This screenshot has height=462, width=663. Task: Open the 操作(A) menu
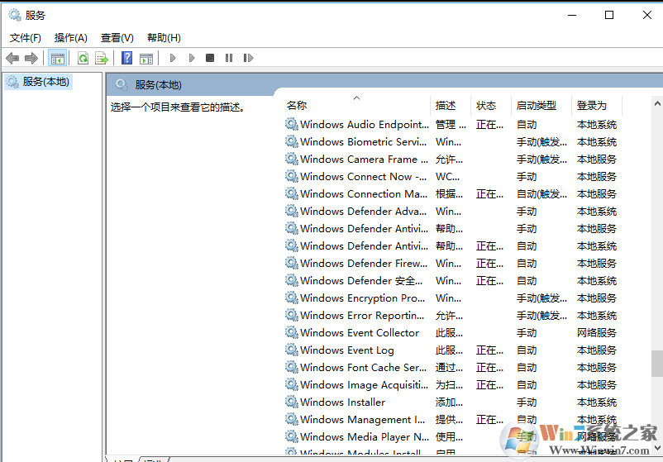click(x=70, y=38)
